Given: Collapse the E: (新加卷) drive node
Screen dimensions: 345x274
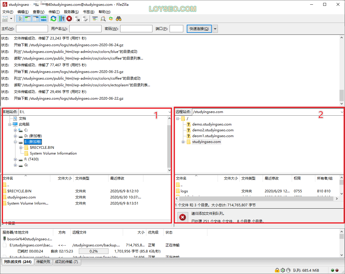Looking at the screenshot, I should point(15,142).
